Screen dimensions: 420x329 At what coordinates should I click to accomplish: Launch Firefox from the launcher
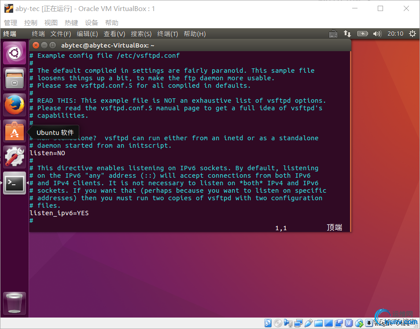pos(15,105)
